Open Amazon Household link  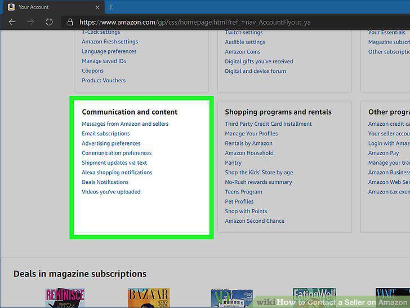(249, 153)
